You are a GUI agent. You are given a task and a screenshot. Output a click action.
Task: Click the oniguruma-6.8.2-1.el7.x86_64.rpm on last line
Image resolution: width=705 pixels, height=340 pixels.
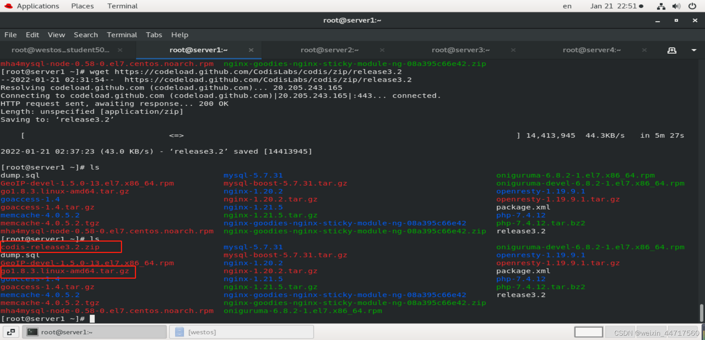(303, 311)
